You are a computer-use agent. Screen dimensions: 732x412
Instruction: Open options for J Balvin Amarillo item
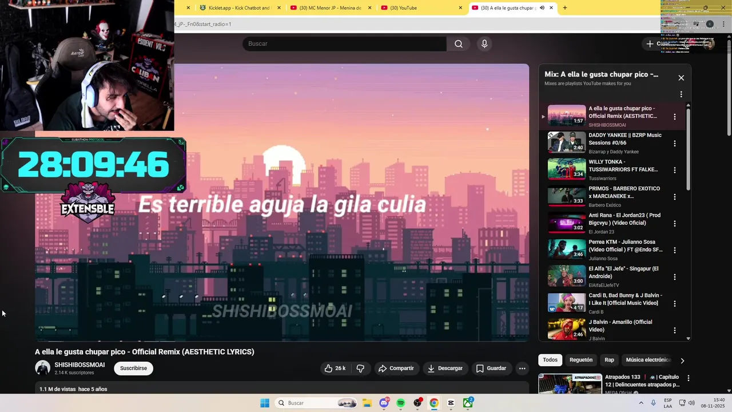click(x=675, y=330)
